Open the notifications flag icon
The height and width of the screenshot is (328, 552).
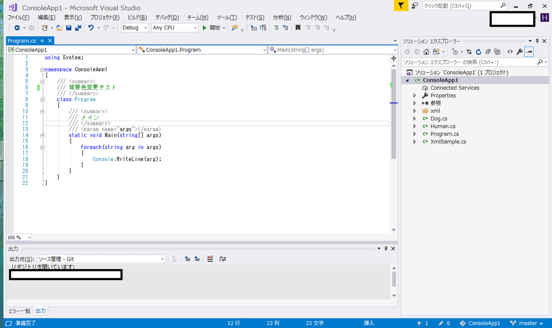[x=401, y=6]
